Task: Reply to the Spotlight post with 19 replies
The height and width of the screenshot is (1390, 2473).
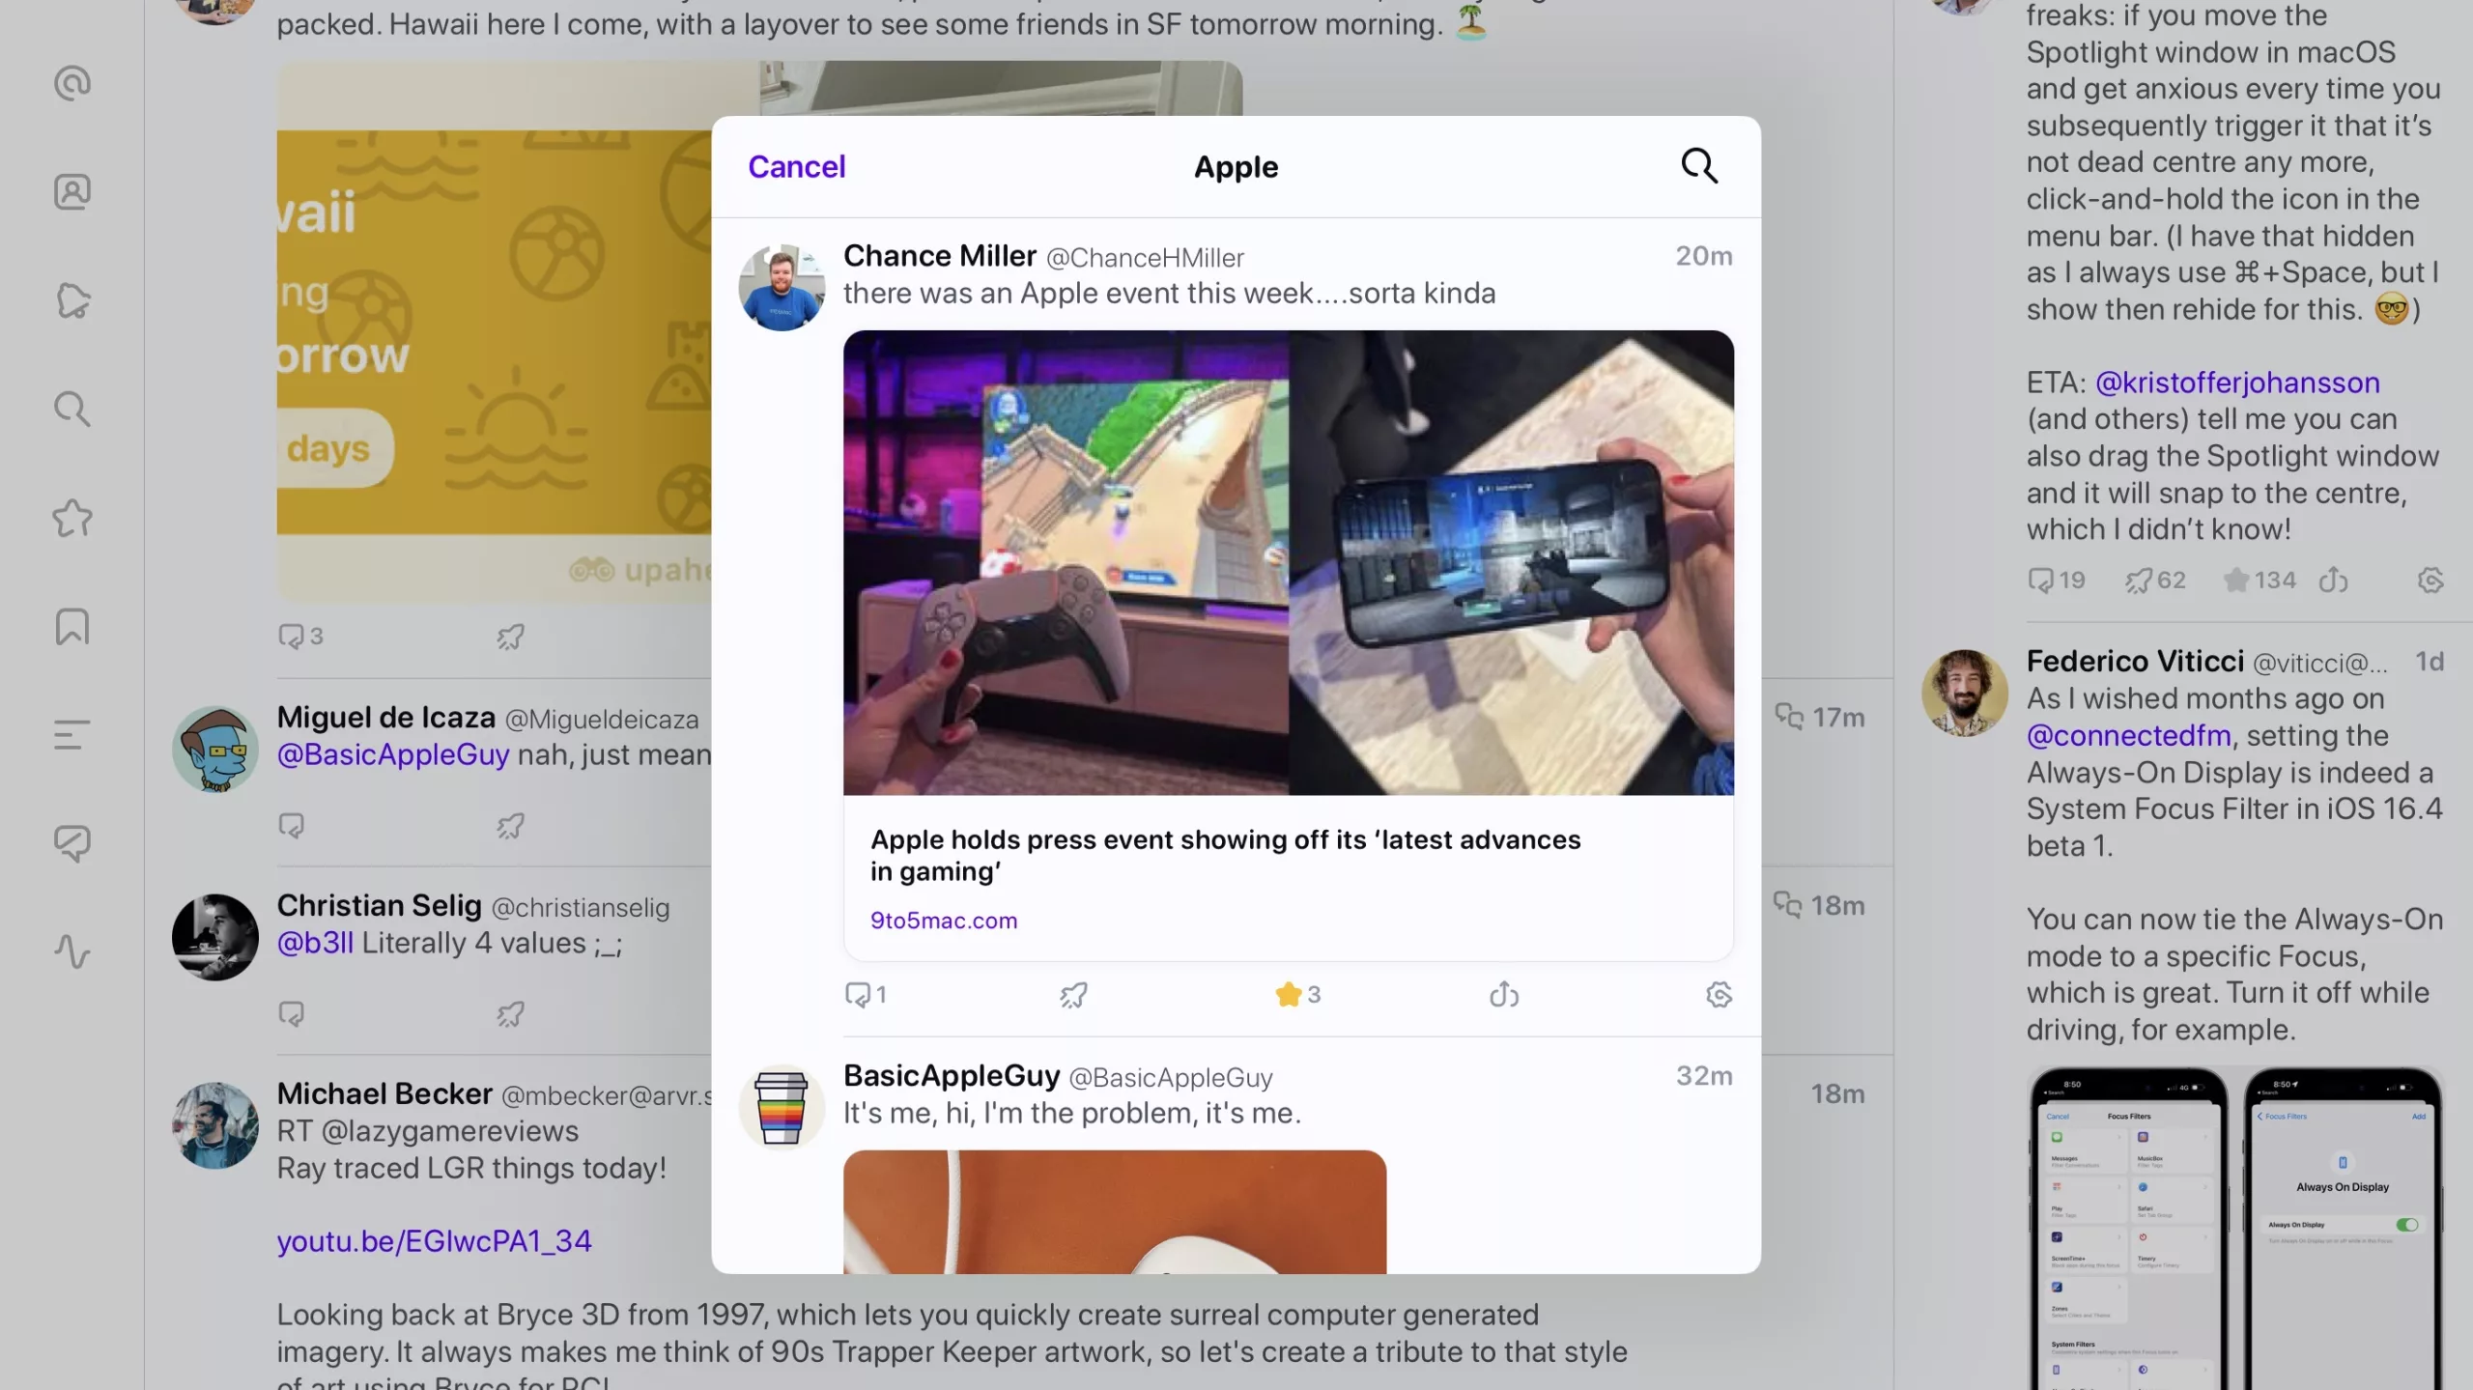Action: click(x=2056, y=581)
